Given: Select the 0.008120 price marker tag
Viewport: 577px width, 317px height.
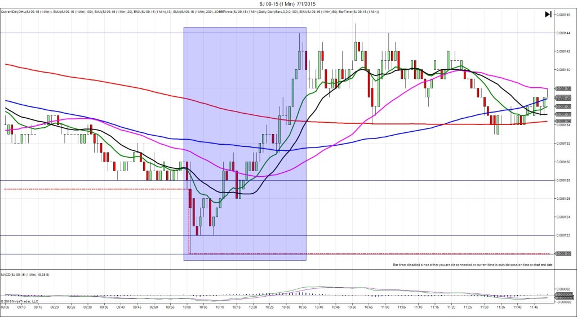Looking at the screenshot, I should click(563, 254).
